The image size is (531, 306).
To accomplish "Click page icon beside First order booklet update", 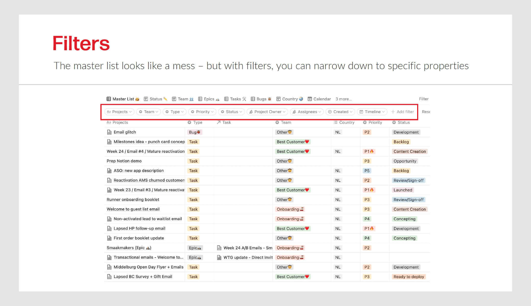I will 109,238.
